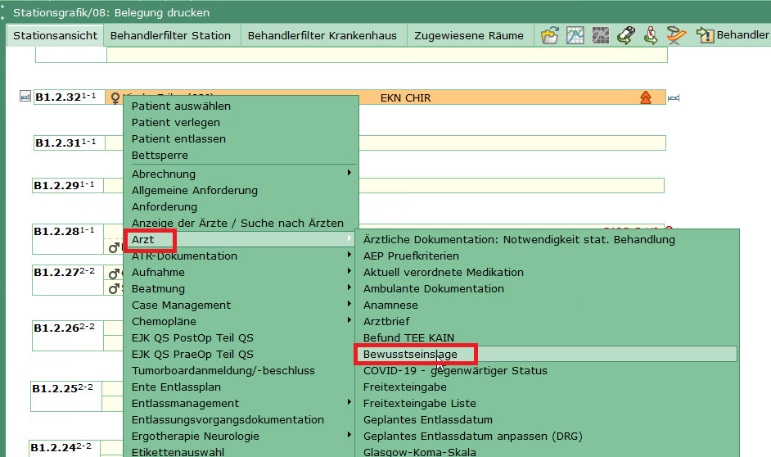Viewport: 771px width, 457px height.
Task: Click the open folder toolbar icon
Action: [550, 35]
